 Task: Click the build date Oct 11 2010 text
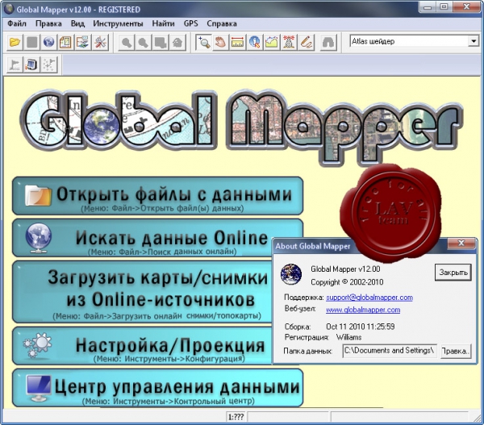tap(361, 327)
